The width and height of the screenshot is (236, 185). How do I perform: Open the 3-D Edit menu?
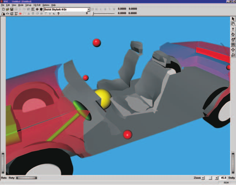37,5
